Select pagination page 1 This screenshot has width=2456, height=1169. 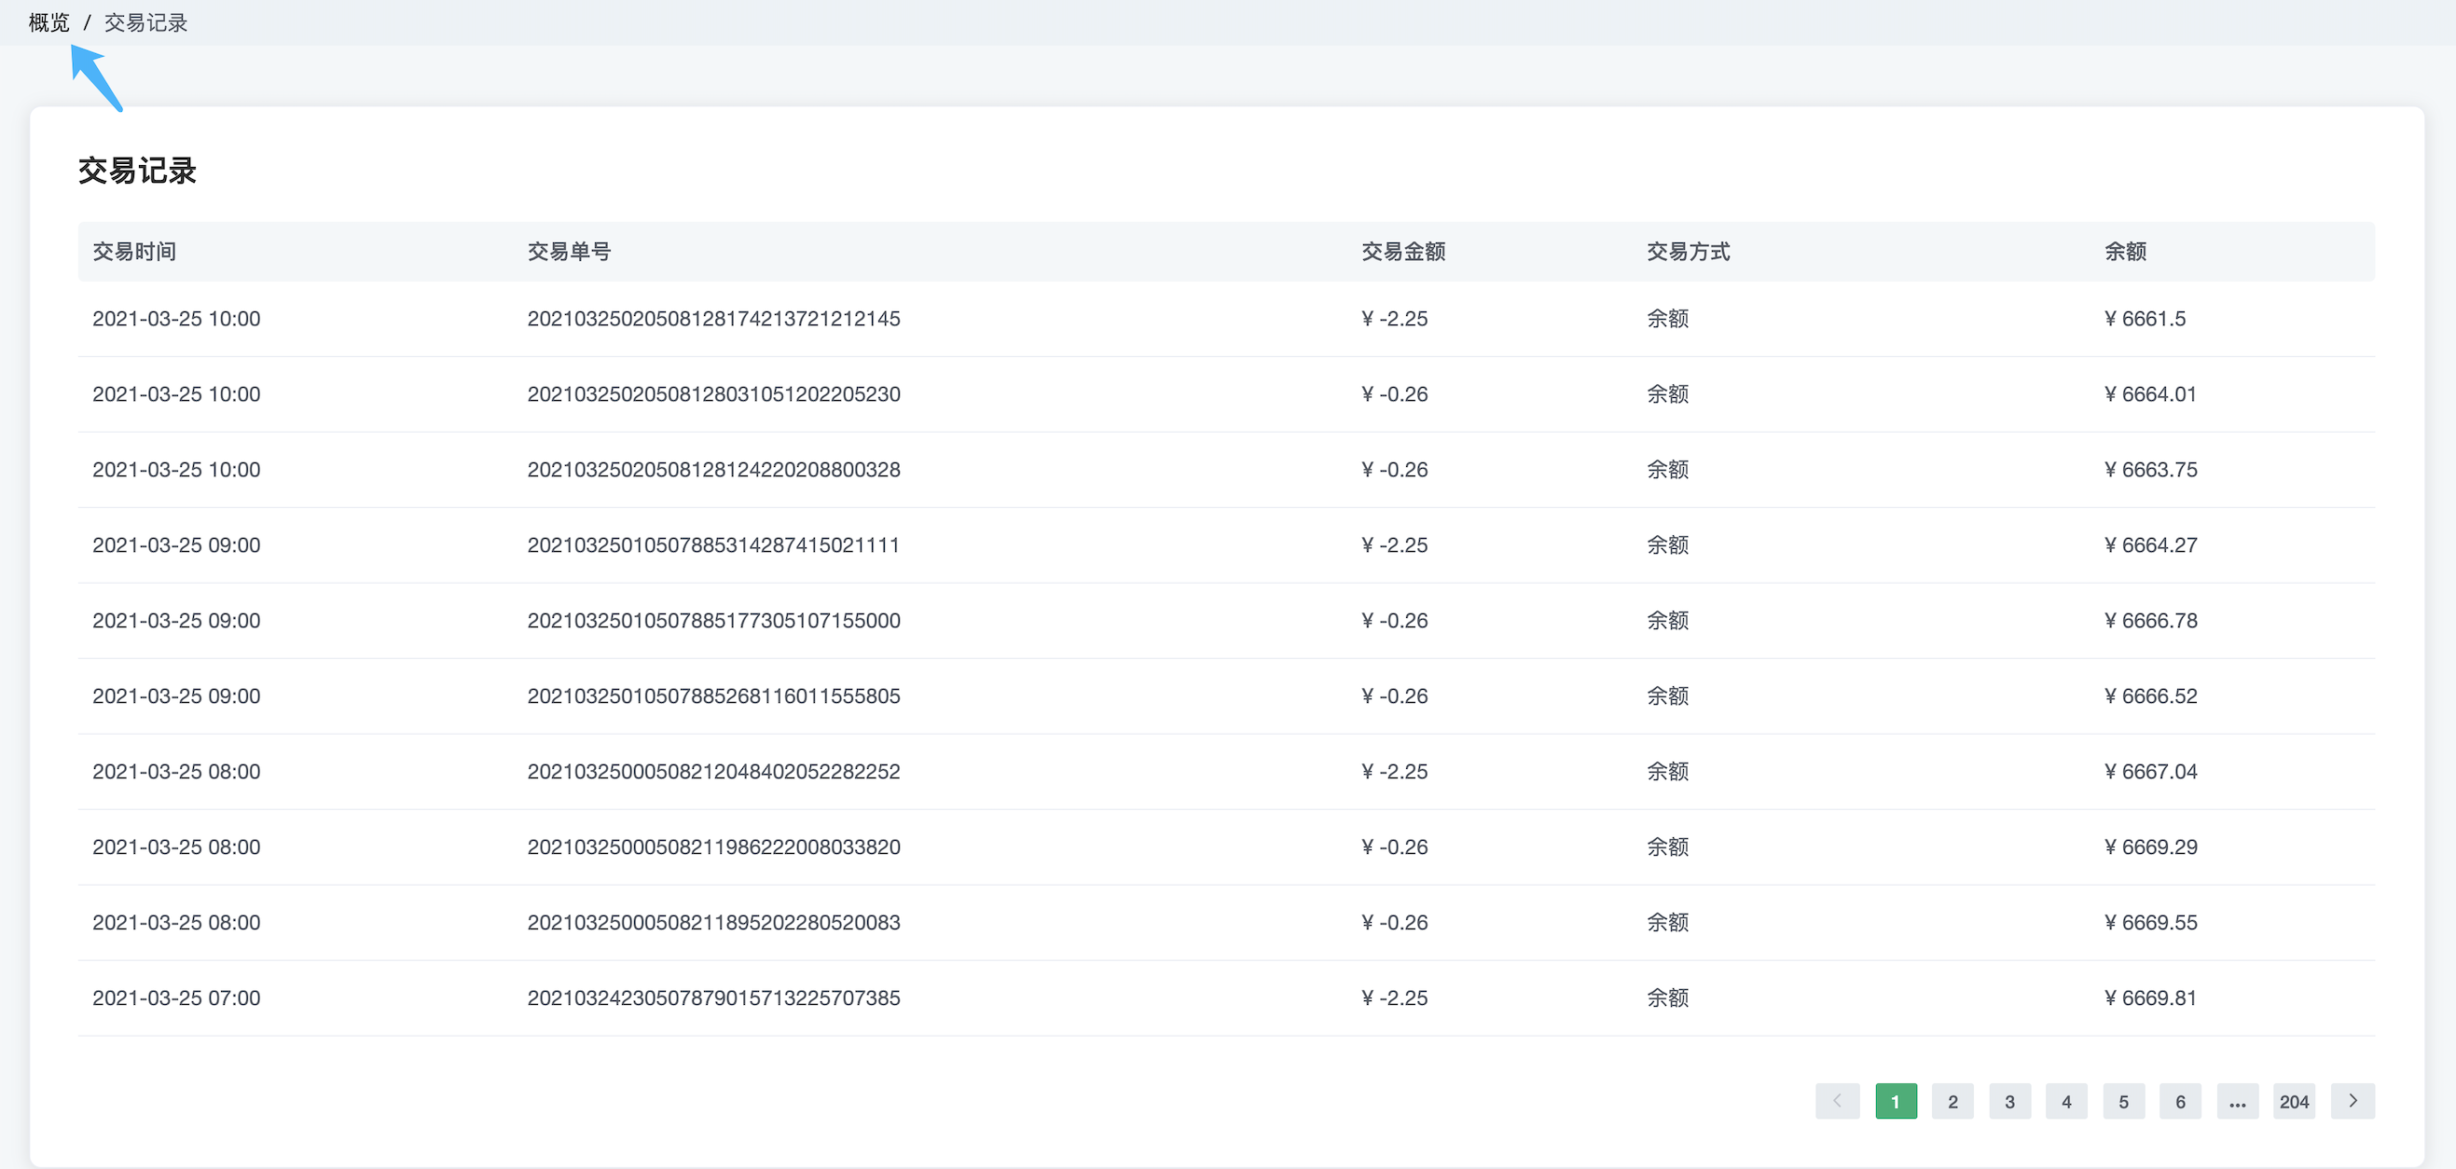click(1896, 1101)
